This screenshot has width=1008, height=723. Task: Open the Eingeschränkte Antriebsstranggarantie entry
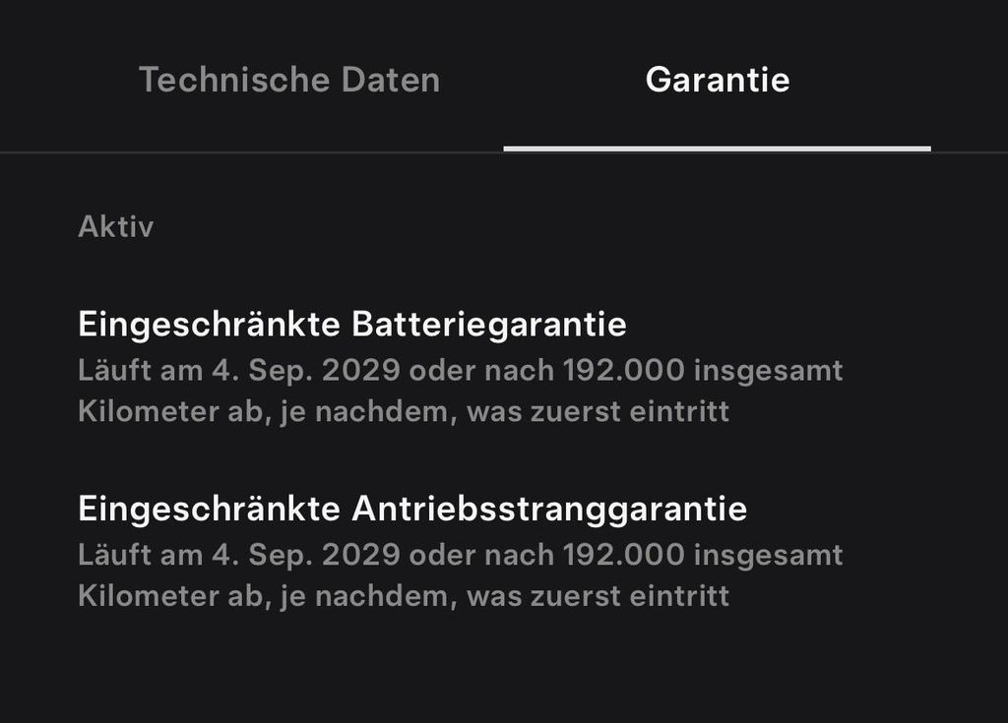[412, 509]
